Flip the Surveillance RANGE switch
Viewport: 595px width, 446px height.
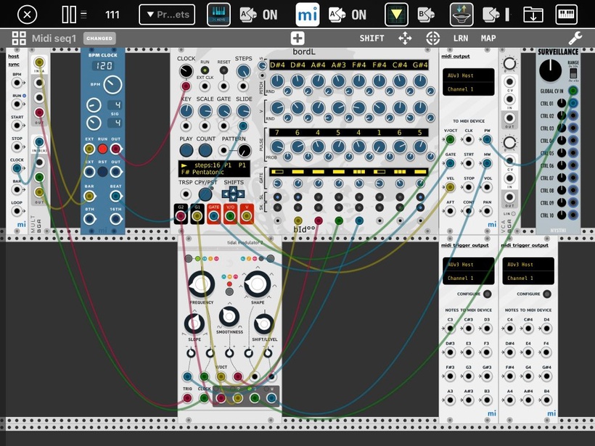click(x=573, y=73)
